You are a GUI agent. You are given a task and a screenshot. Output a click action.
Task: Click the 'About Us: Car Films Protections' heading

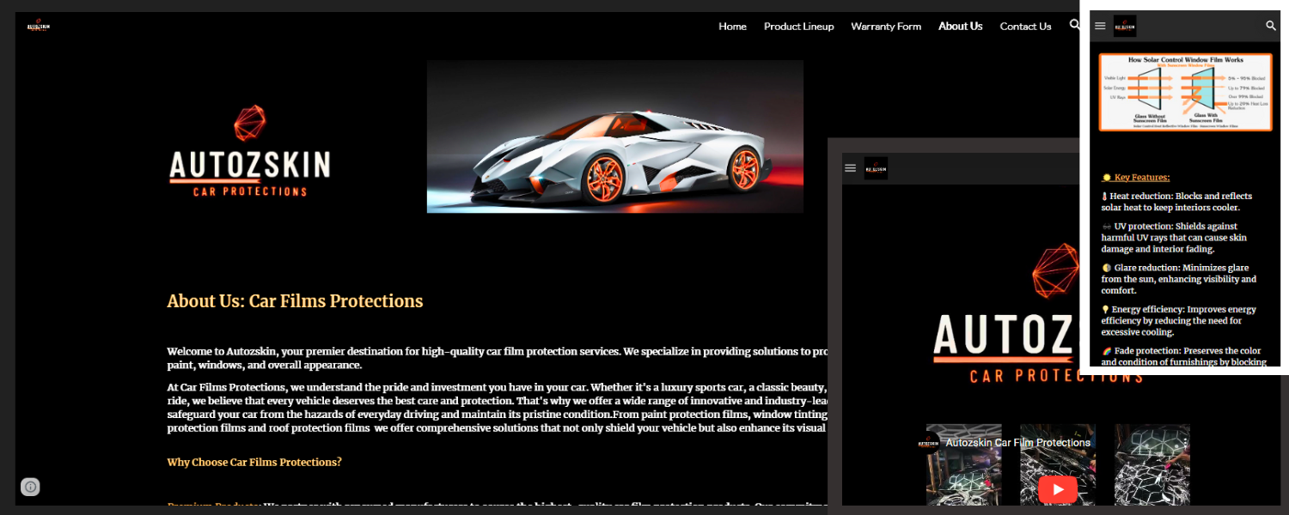(295, 301)
